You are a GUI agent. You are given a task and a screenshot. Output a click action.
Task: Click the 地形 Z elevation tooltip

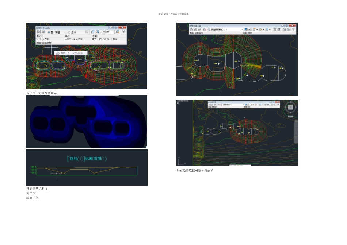coord(71,53)
